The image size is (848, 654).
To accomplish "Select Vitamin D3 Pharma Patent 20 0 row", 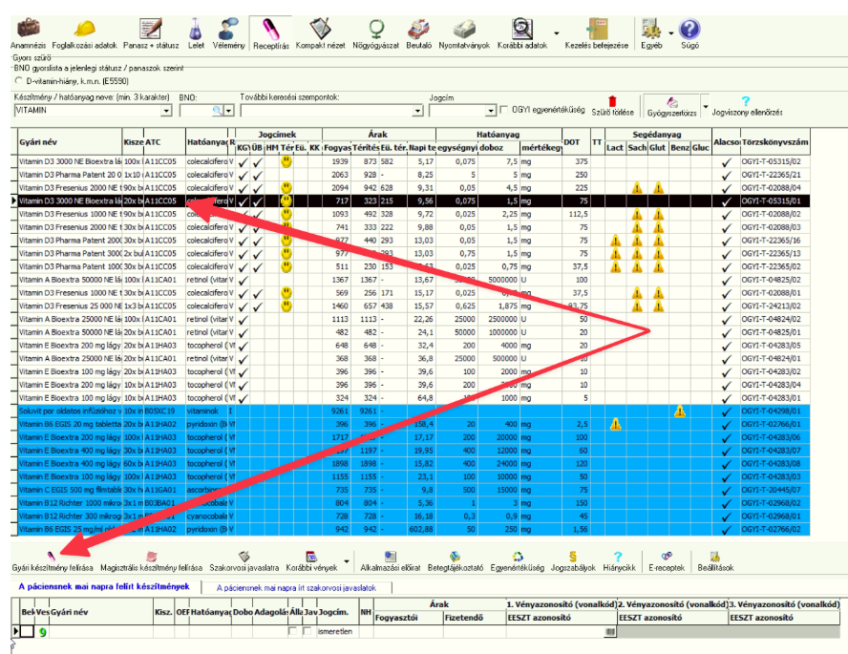I will pos(413,175).
